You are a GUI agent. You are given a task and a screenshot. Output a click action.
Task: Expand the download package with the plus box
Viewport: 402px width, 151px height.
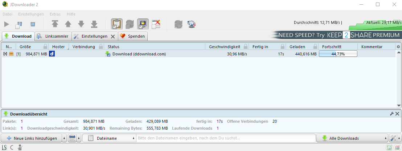[5, 54]
